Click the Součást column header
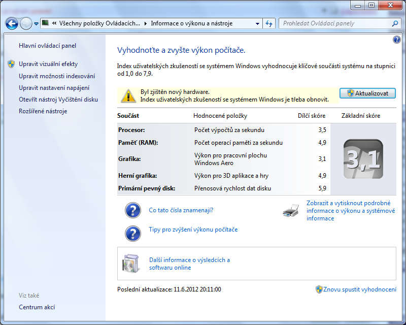Screen dimensions: 406x325 coord(128,116)
